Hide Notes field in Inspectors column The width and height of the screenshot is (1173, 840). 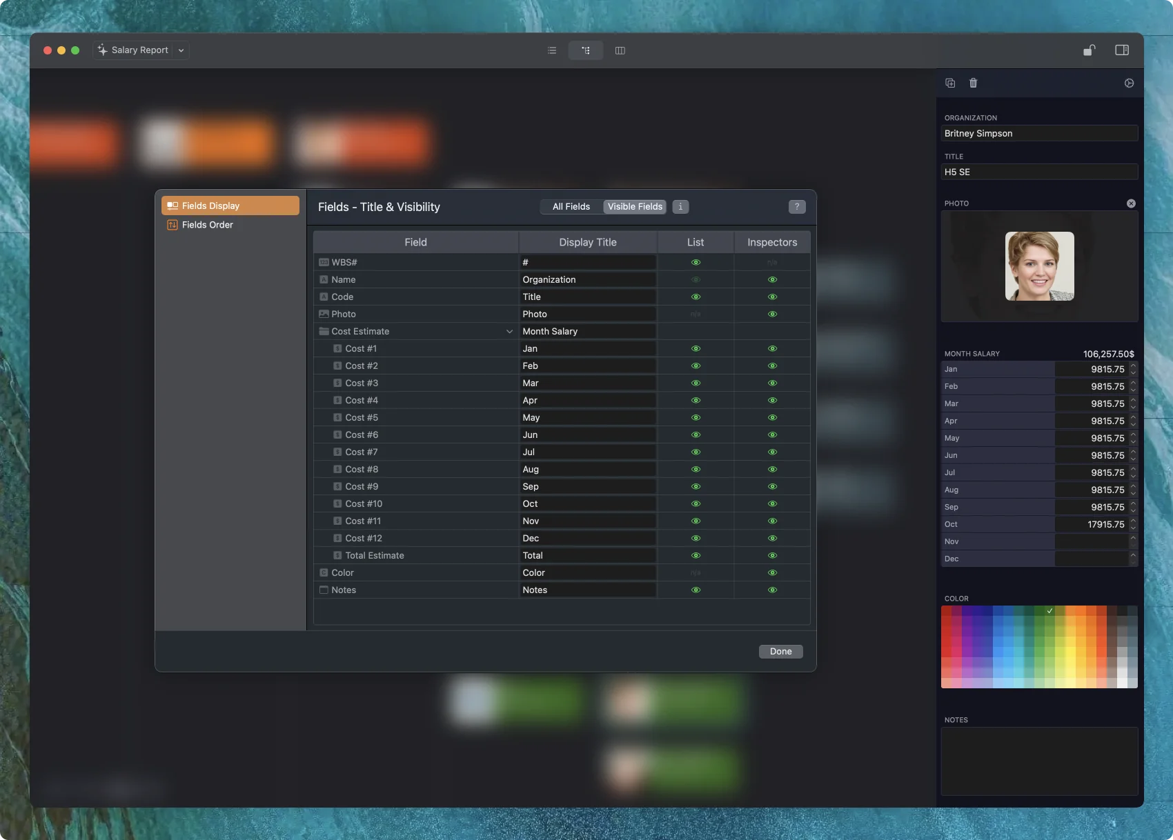point(772,590)
